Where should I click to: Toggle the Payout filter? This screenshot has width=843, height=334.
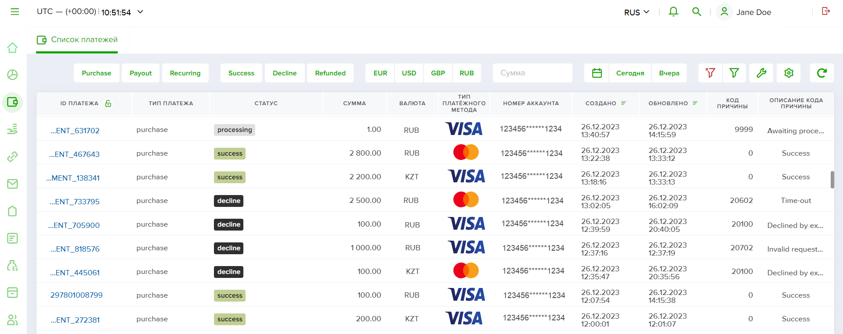[x=141, y=73]
